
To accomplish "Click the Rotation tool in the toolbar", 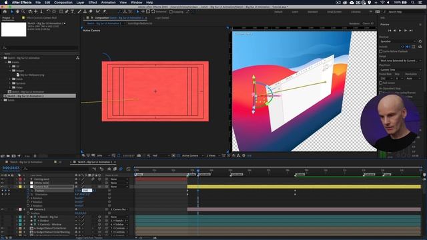I will [x=48, y=12].
